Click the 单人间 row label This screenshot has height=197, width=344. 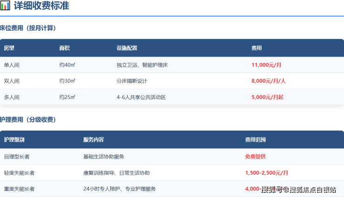point(12,65)
